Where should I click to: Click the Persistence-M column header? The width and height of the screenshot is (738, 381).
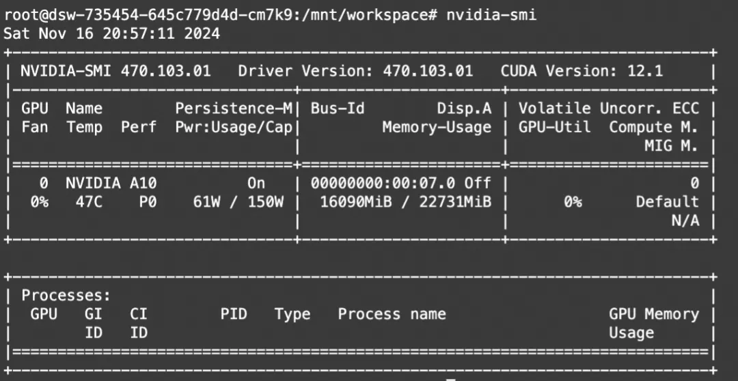[234, 108]
